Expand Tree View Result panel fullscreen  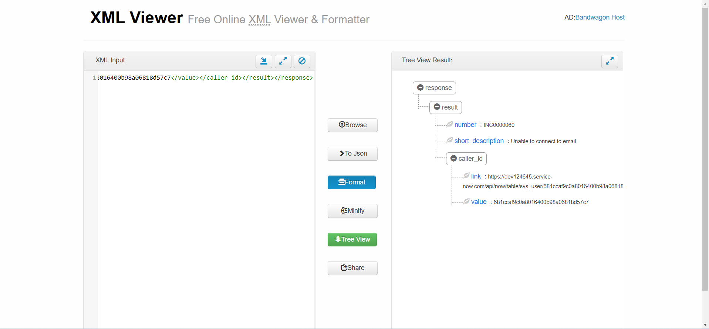pyautogui.click(x=610, y=61)
